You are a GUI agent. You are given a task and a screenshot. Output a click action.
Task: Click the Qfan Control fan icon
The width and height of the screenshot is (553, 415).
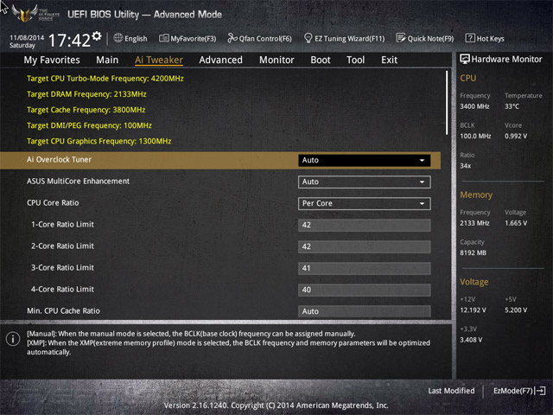[232, 38]
